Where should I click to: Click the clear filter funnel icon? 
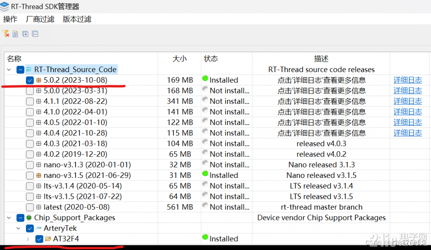tap(6, 34)
